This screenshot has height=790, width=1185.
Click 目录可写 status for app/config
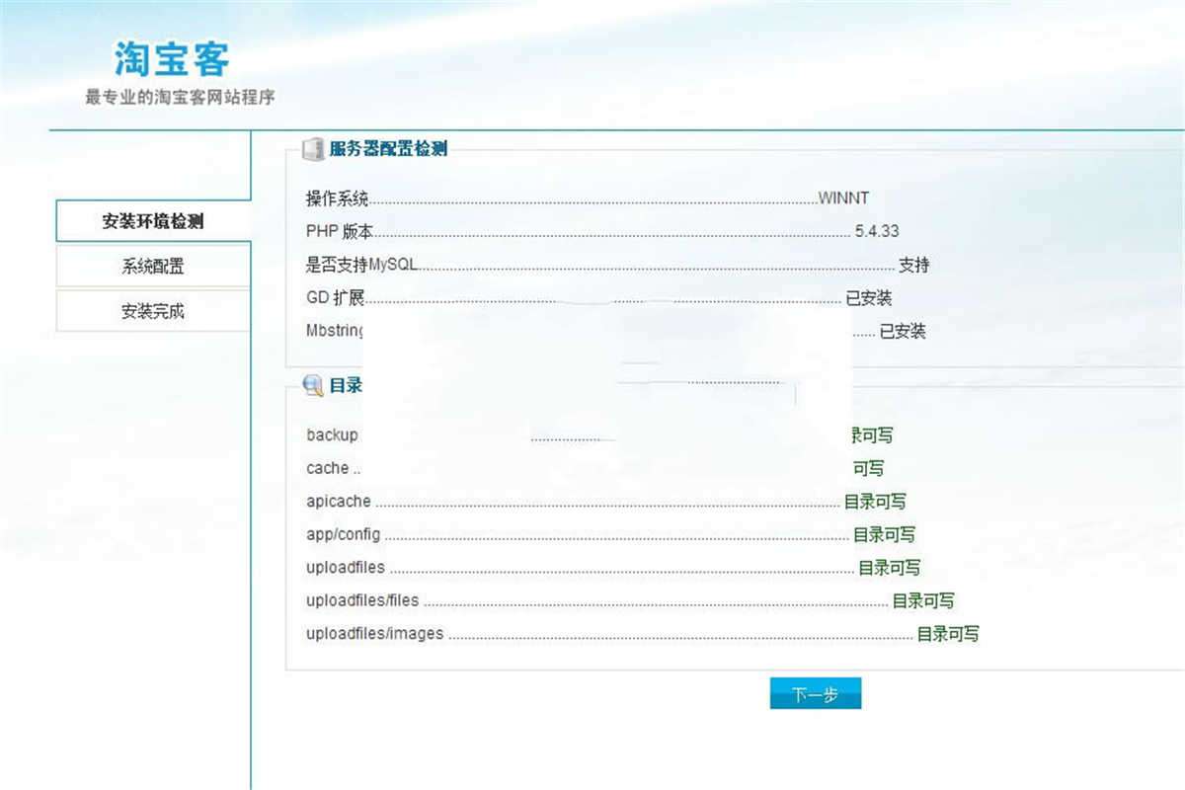pos(884,534)
